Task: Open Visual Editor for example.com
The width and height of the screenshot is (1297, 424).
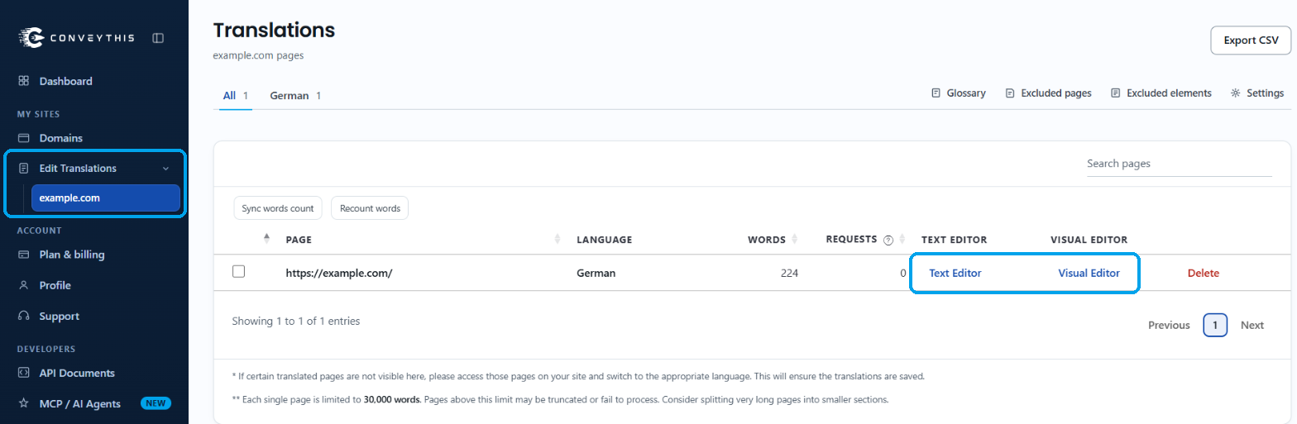Action: click(1089, 273)
